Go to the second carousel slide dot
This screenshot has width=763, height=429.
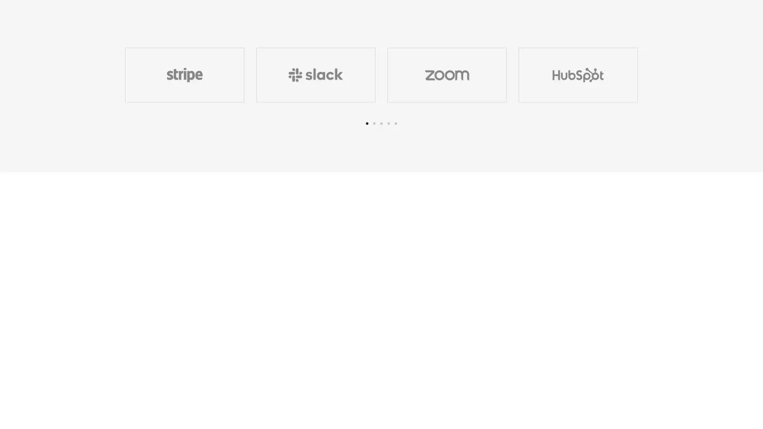(x=374, y=124)
